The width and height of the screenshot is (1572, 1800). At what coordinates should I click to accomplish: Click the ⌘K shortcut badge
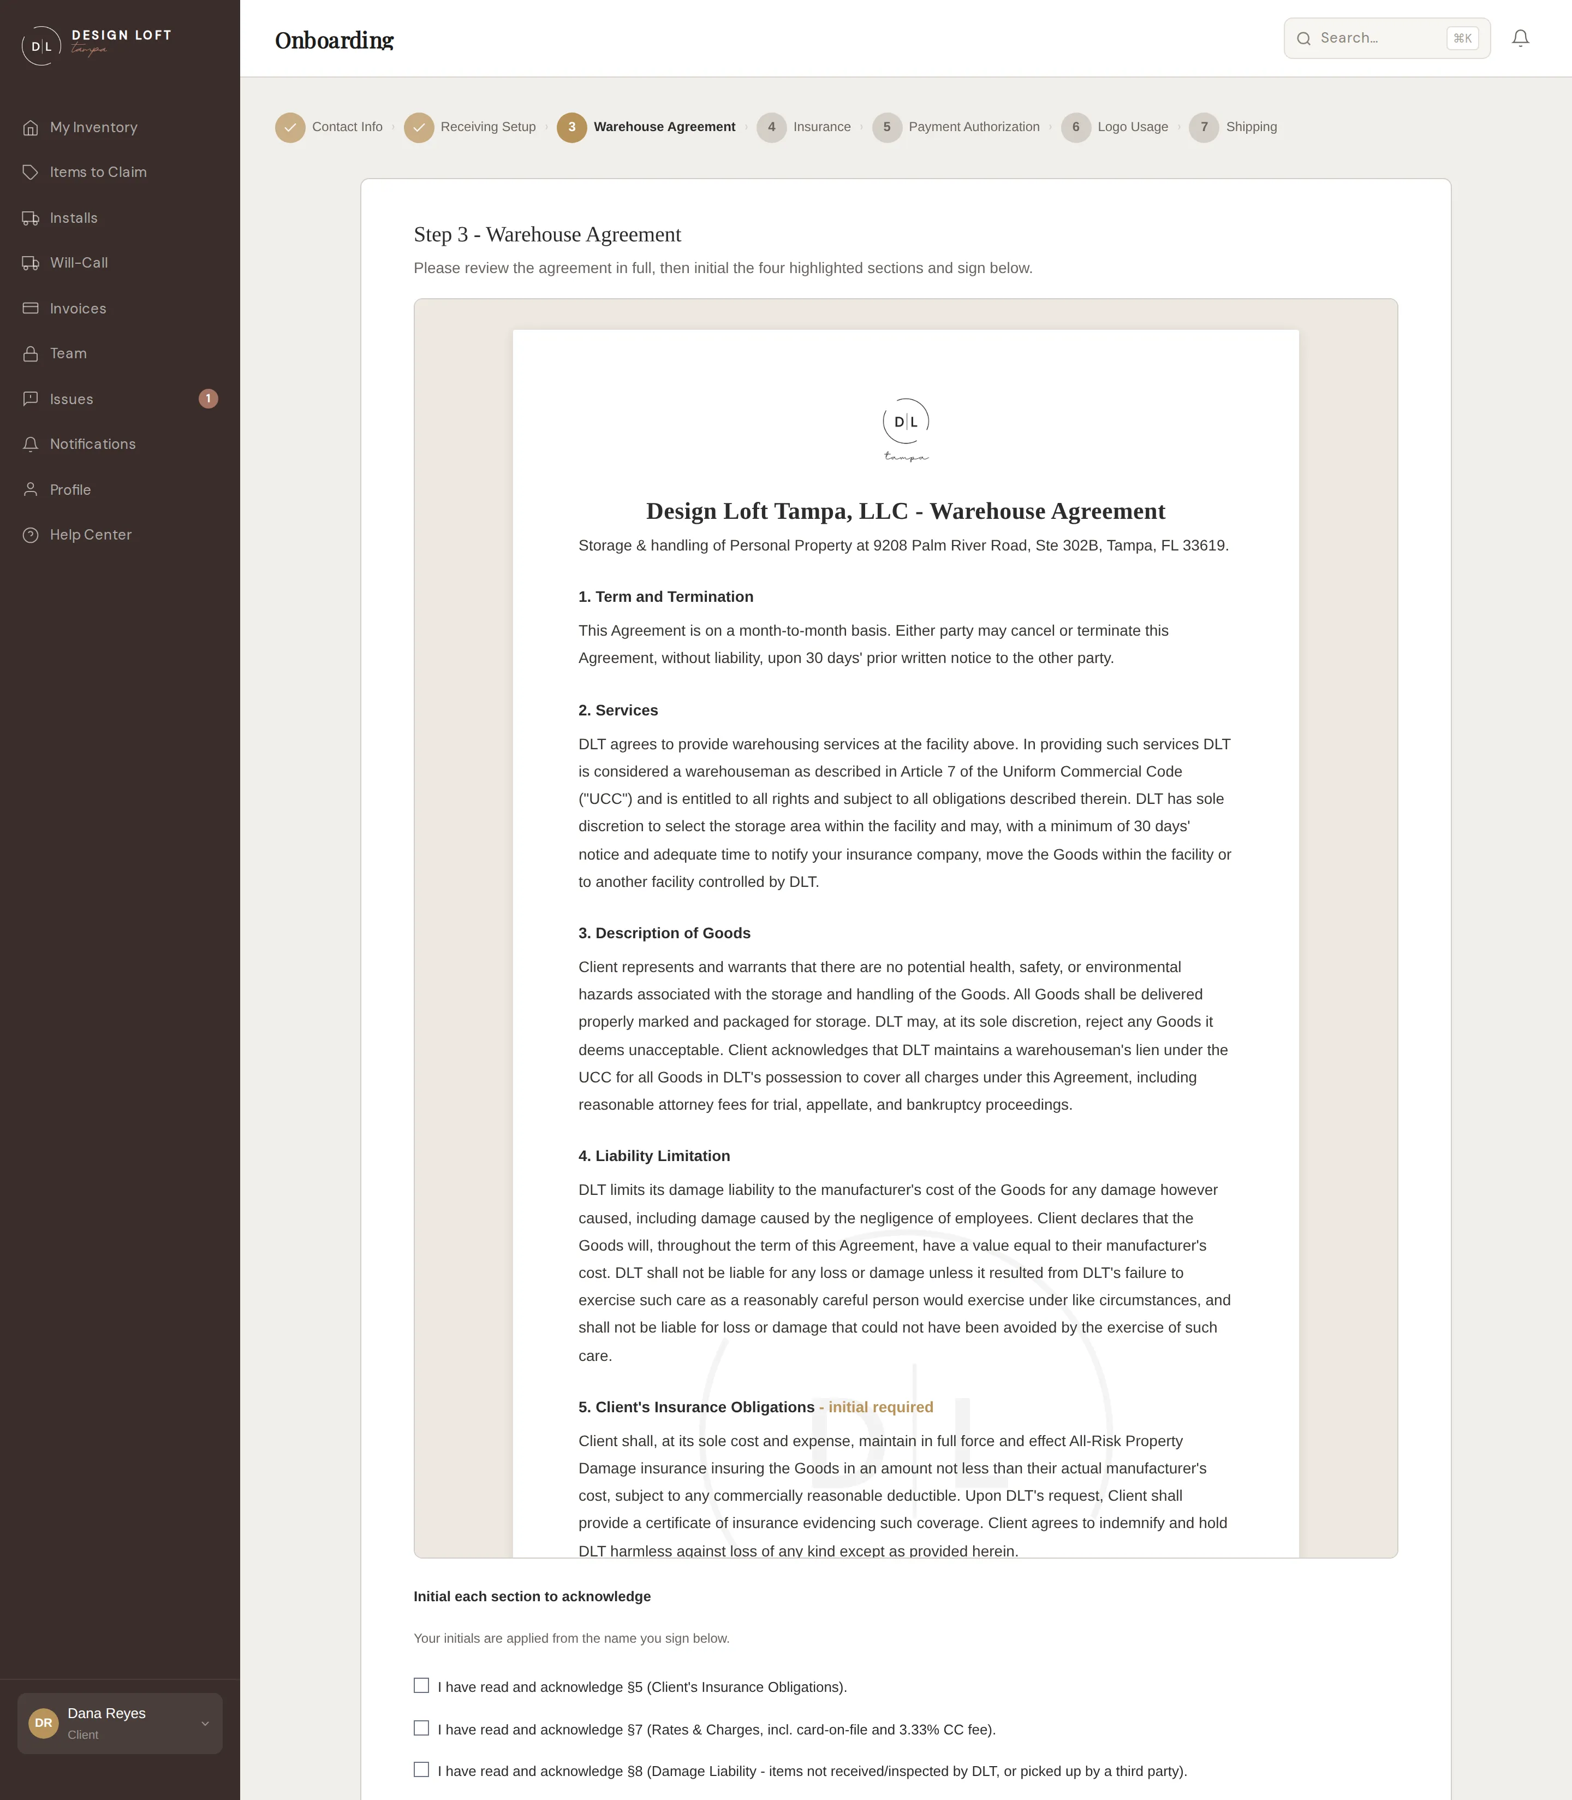point(1462,39)
